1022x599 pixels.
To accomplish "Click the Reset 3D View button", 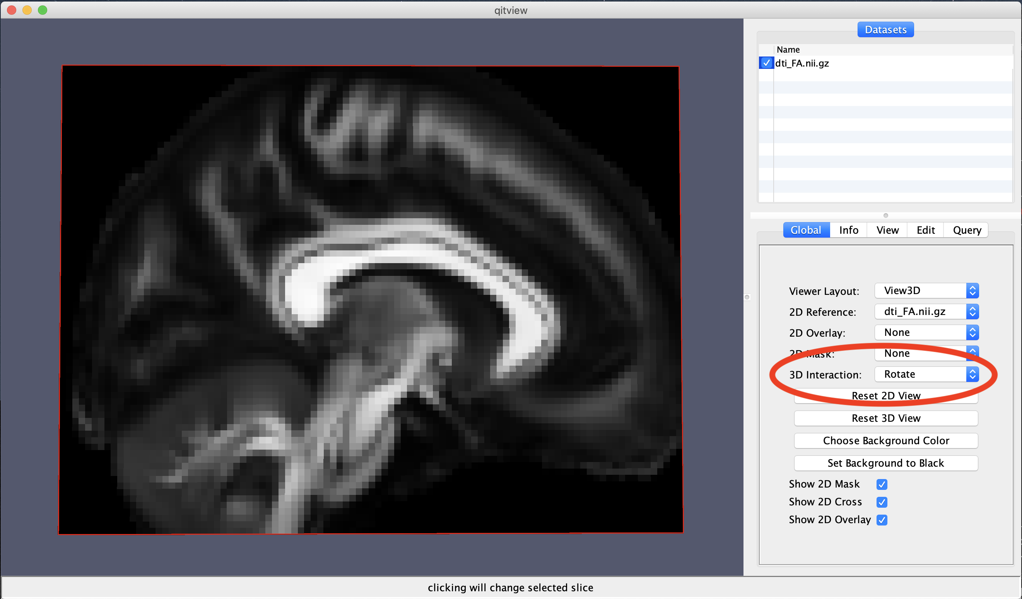I will coord(886,418).
